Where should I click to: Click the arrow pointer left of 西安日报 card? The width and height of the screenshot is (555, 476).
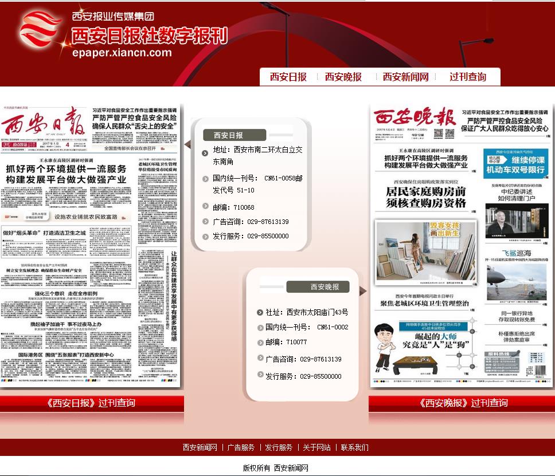point(188,144)
